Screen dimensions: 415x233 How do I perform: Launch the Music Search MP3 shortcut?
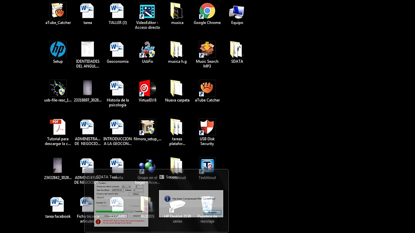pos(207,54)
